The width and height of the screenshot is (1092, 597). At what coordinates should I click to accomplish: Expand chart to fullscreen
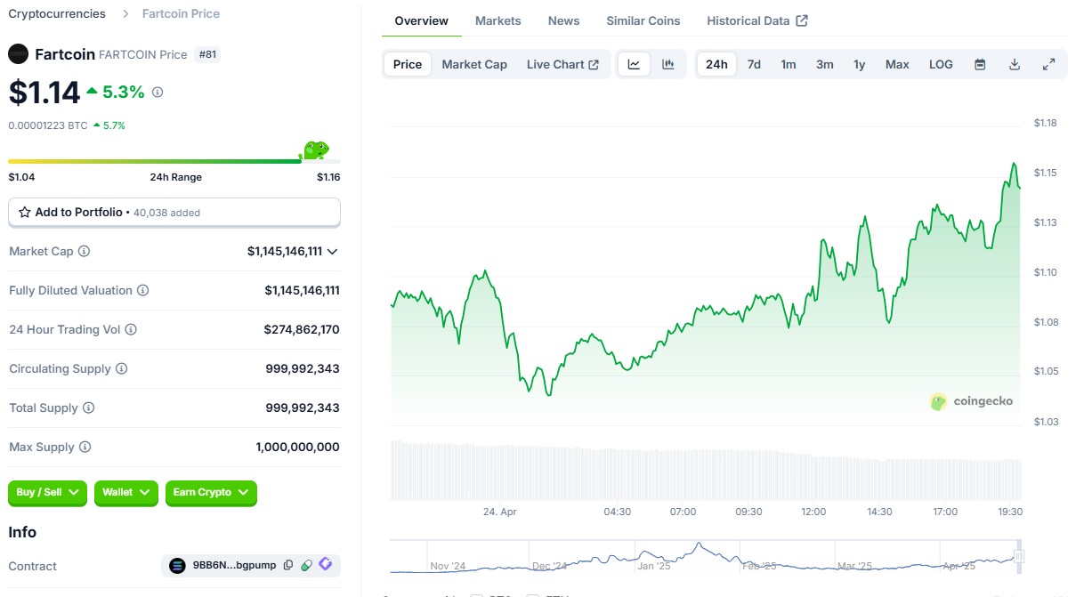(1049, 64)
